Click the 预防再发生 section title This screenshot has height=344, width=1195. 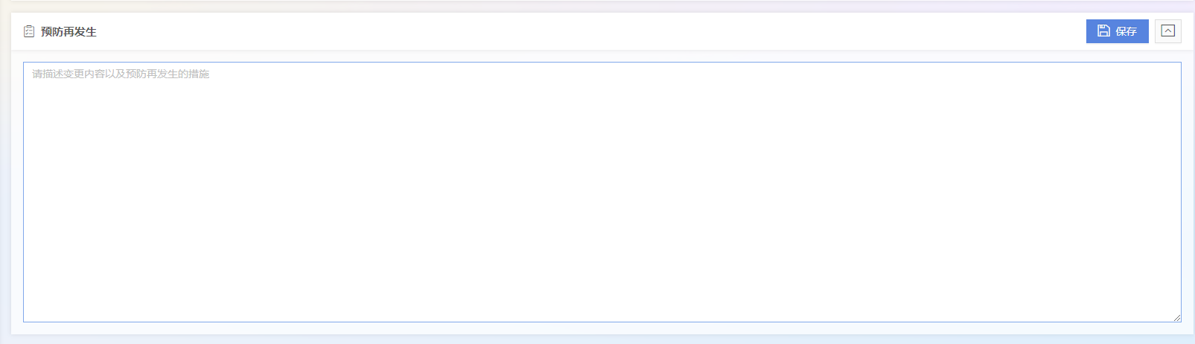pyautogui.click(x=68, y=31)
